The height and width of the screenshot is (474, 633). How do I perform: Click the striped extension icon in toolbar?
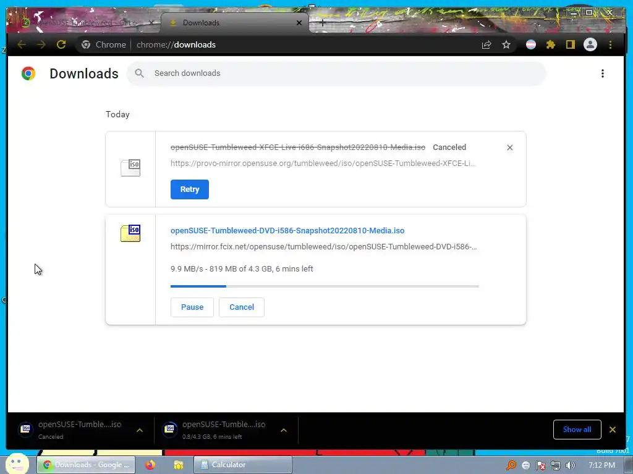531,44
